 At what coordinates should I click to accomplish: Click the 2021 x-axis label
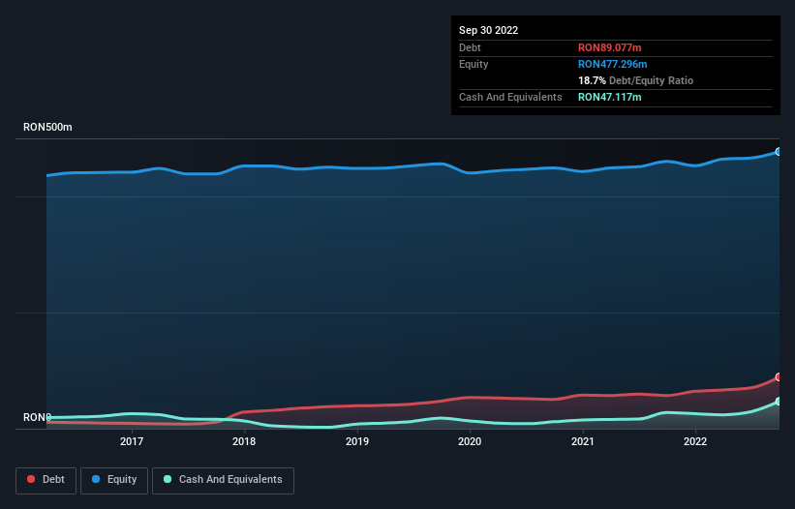pos(583,441)
